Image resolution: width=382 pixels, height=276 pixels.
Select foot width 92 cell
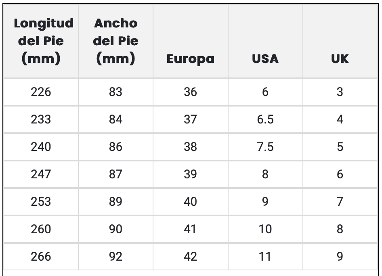pyautogui.click(x=115, y=256)
